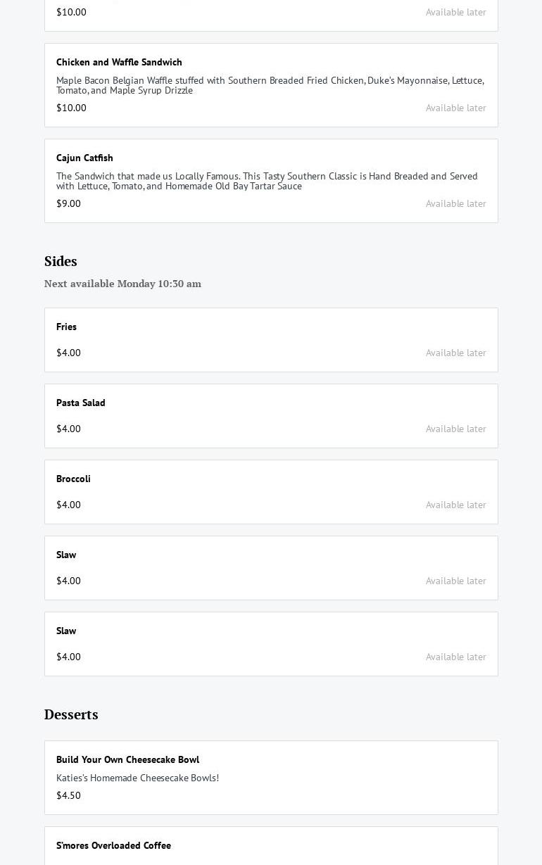Click the Fries side item
The width and height of the screenshot is (542, 865).
pyautogui.click(x=67, y=327)
